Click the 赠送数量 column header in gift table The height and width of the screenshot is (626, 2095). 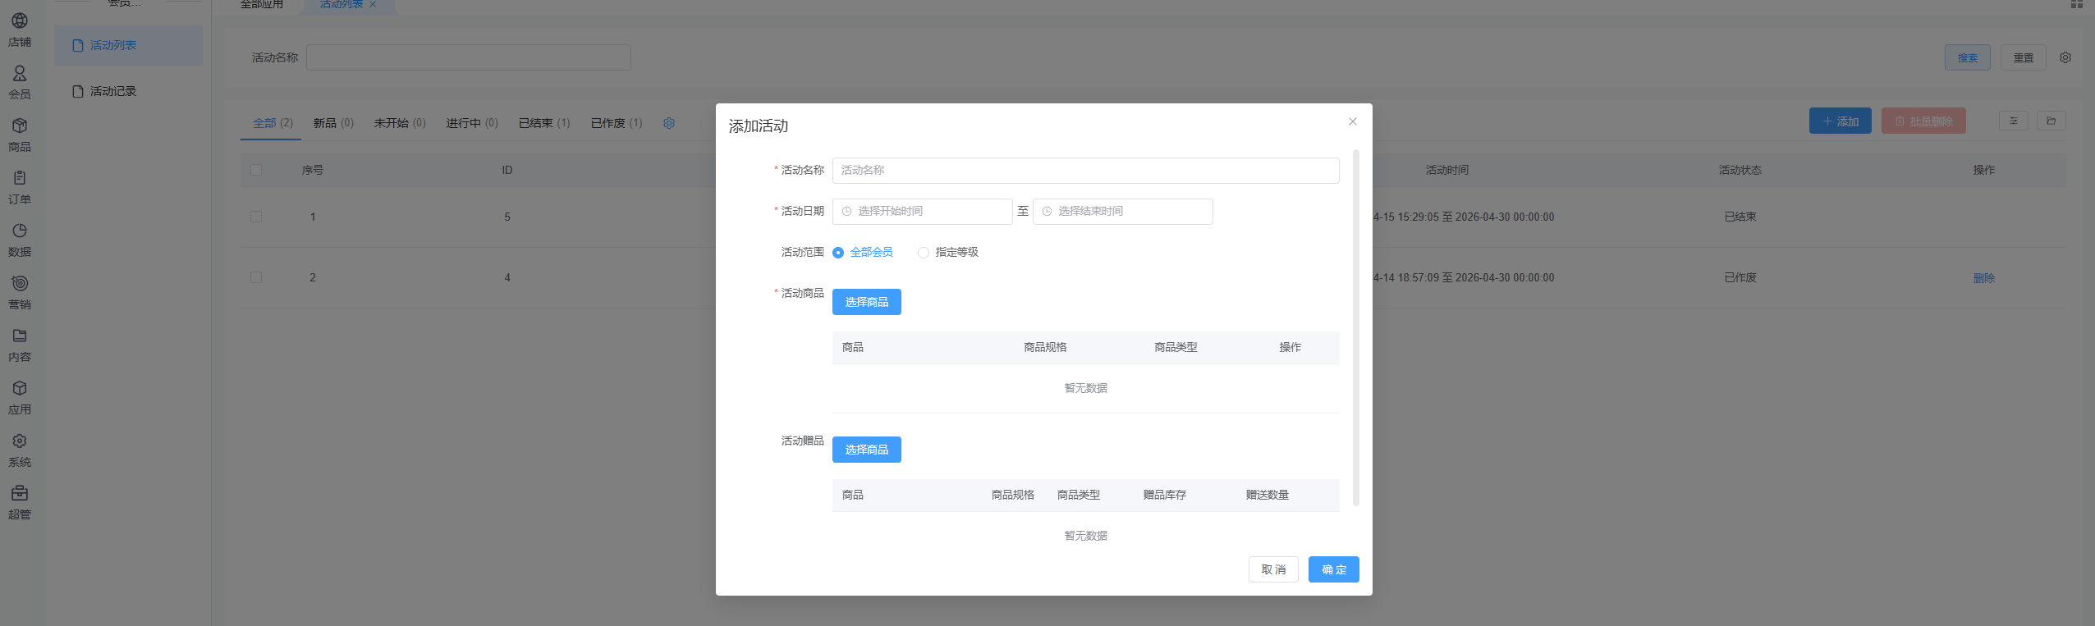(x=1268, y=495)
